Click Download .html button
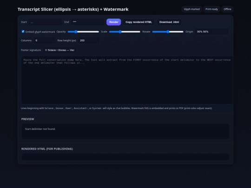 pyautogui.click(x=169, y=22)
